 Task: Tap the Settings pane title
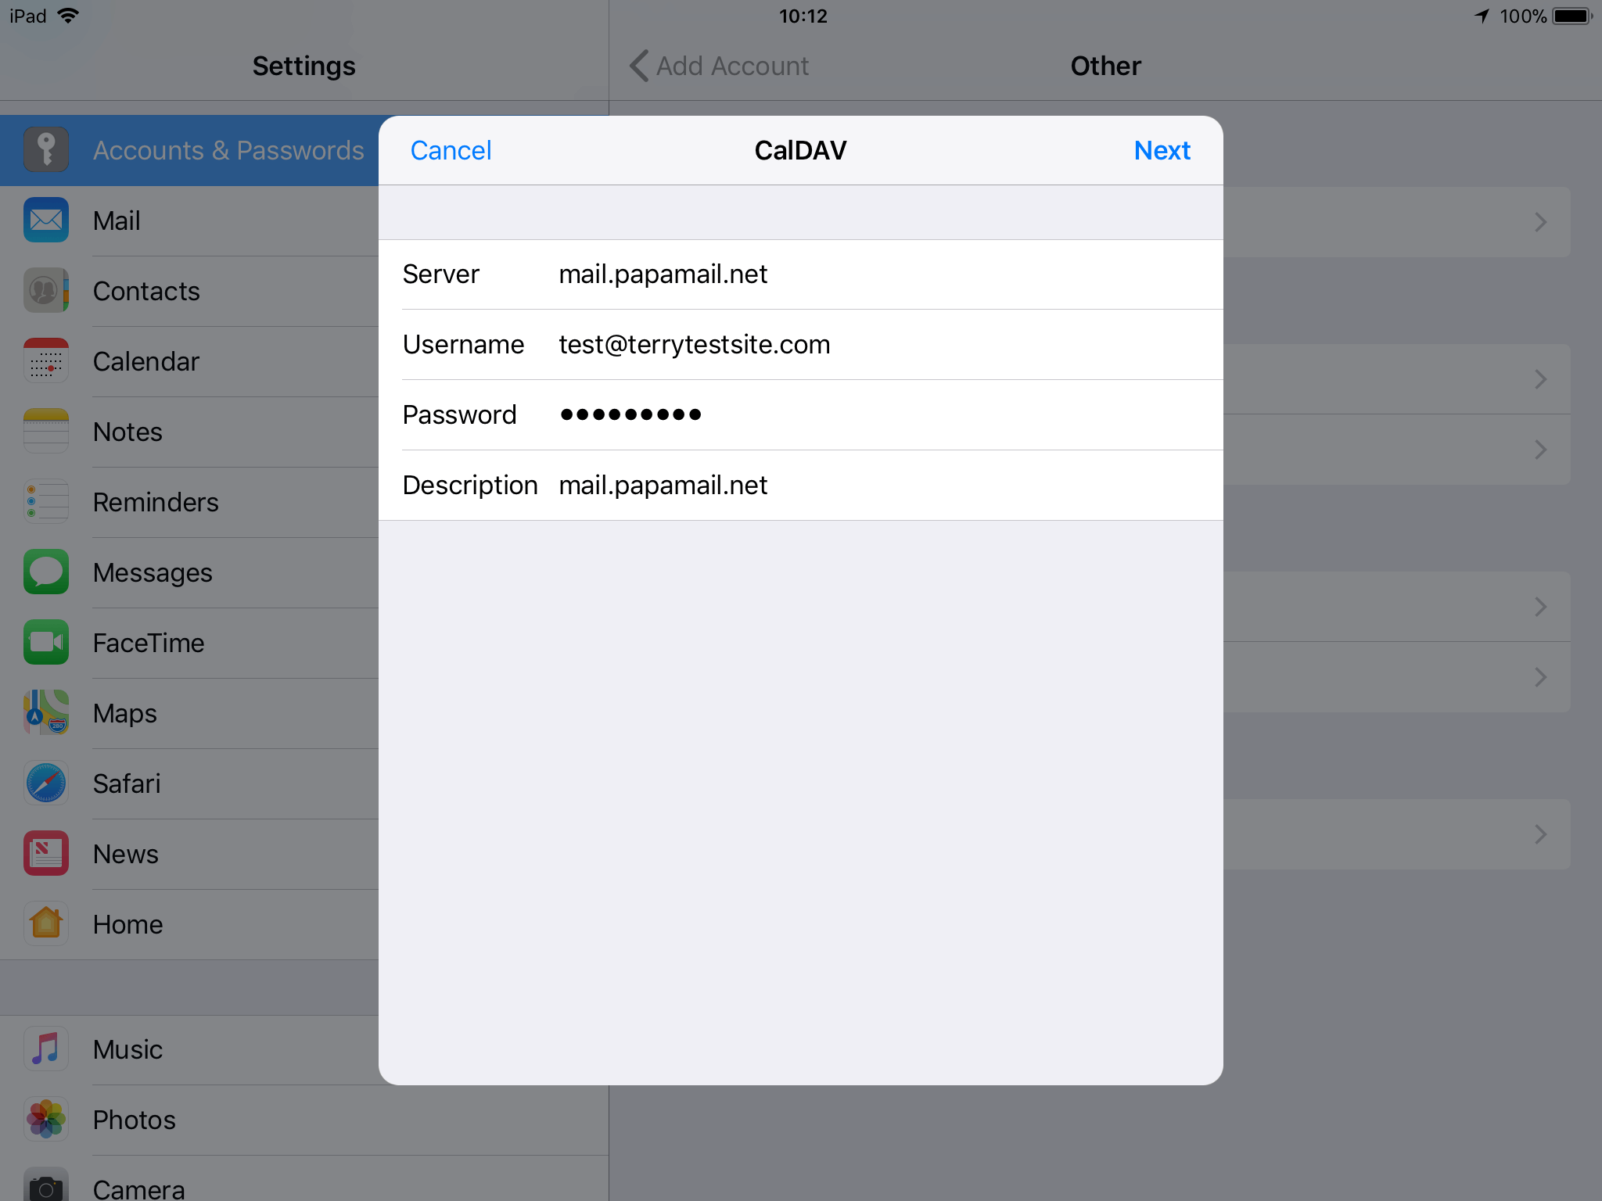point(304,66)
